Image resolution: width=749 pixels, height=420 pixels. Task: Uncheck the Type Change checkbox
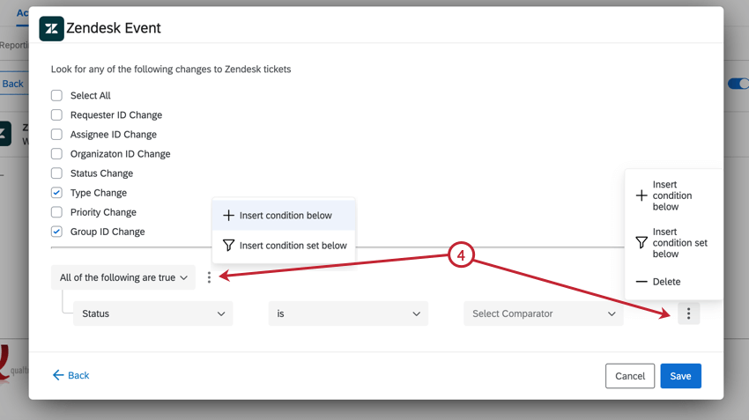tap(56, 193)
